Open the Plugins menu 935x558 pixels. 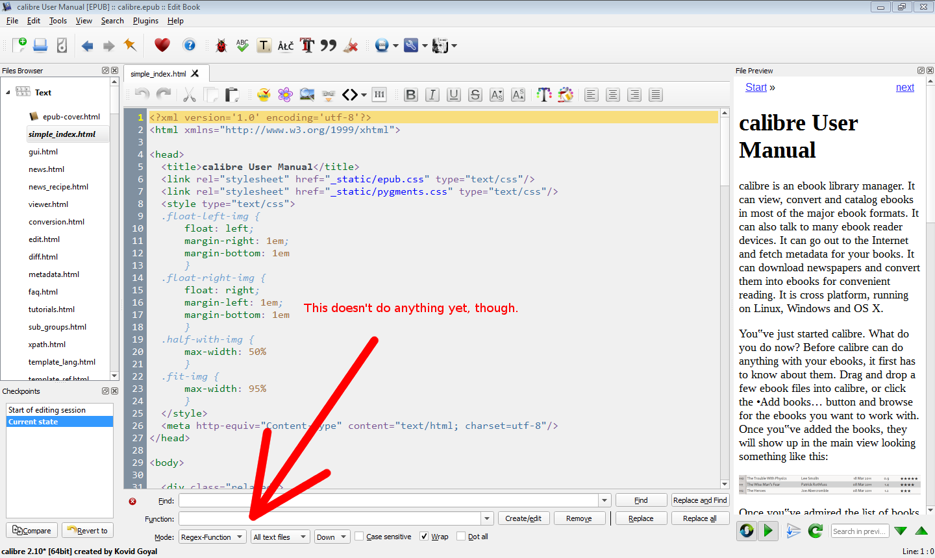tap(145, 21)
